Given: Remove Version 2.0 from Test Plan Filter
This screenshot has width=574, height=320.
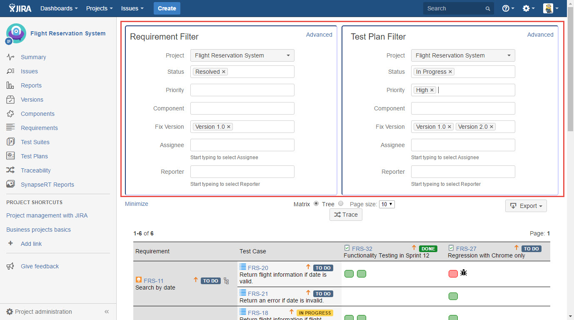Looking at the screenshot, I should coord(492,127).
